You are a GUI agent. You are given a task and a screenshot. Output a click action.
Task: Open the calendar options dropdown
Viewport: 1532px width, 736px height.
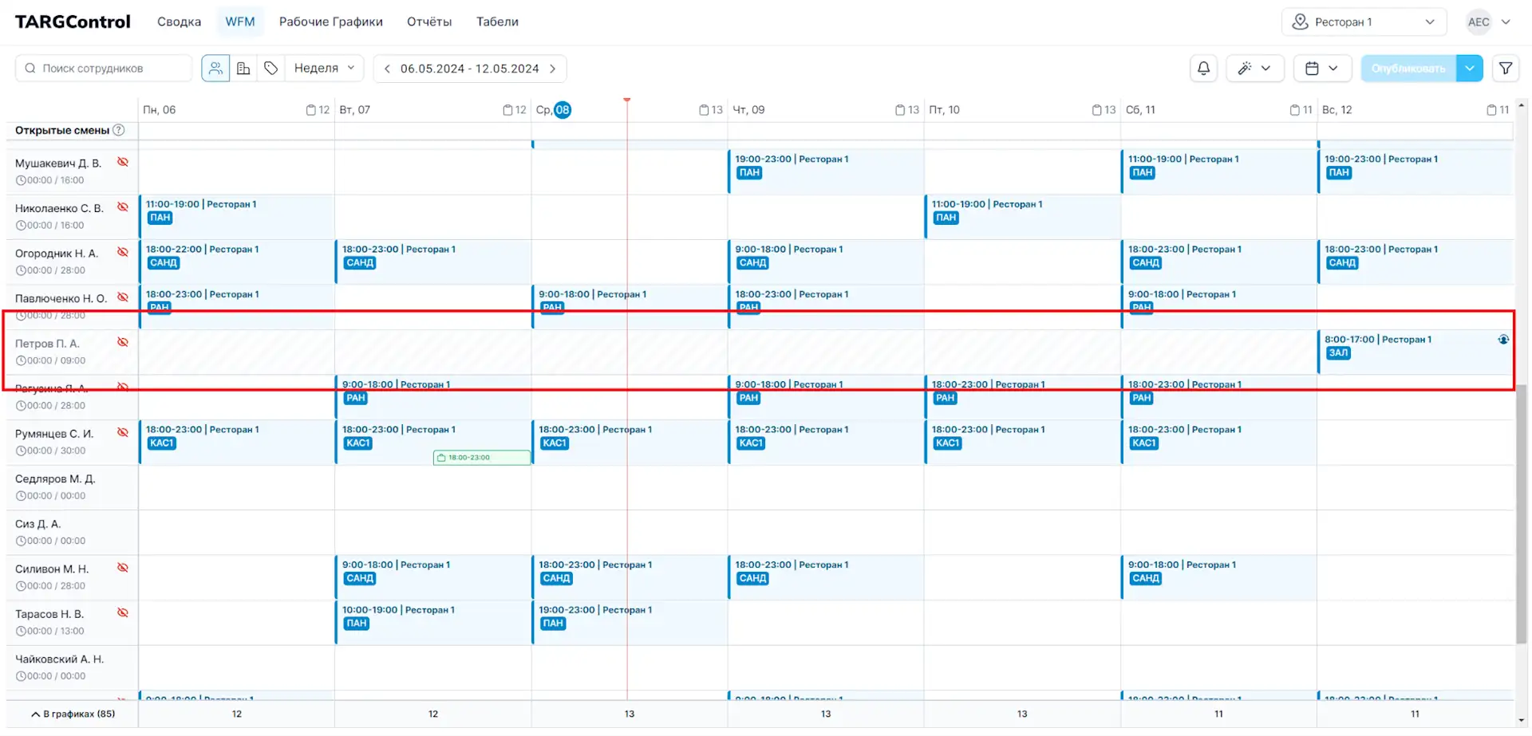tap(1322, 69)
